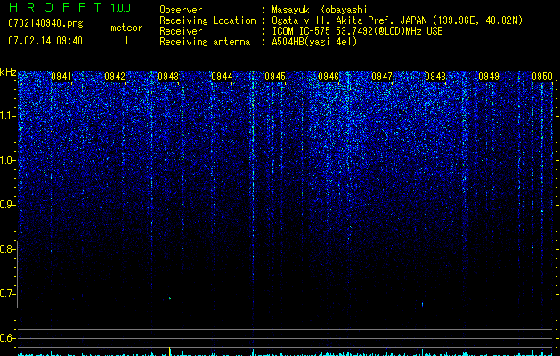Click the 0948 time marker

pyautogui.click(x=435, y=77)
